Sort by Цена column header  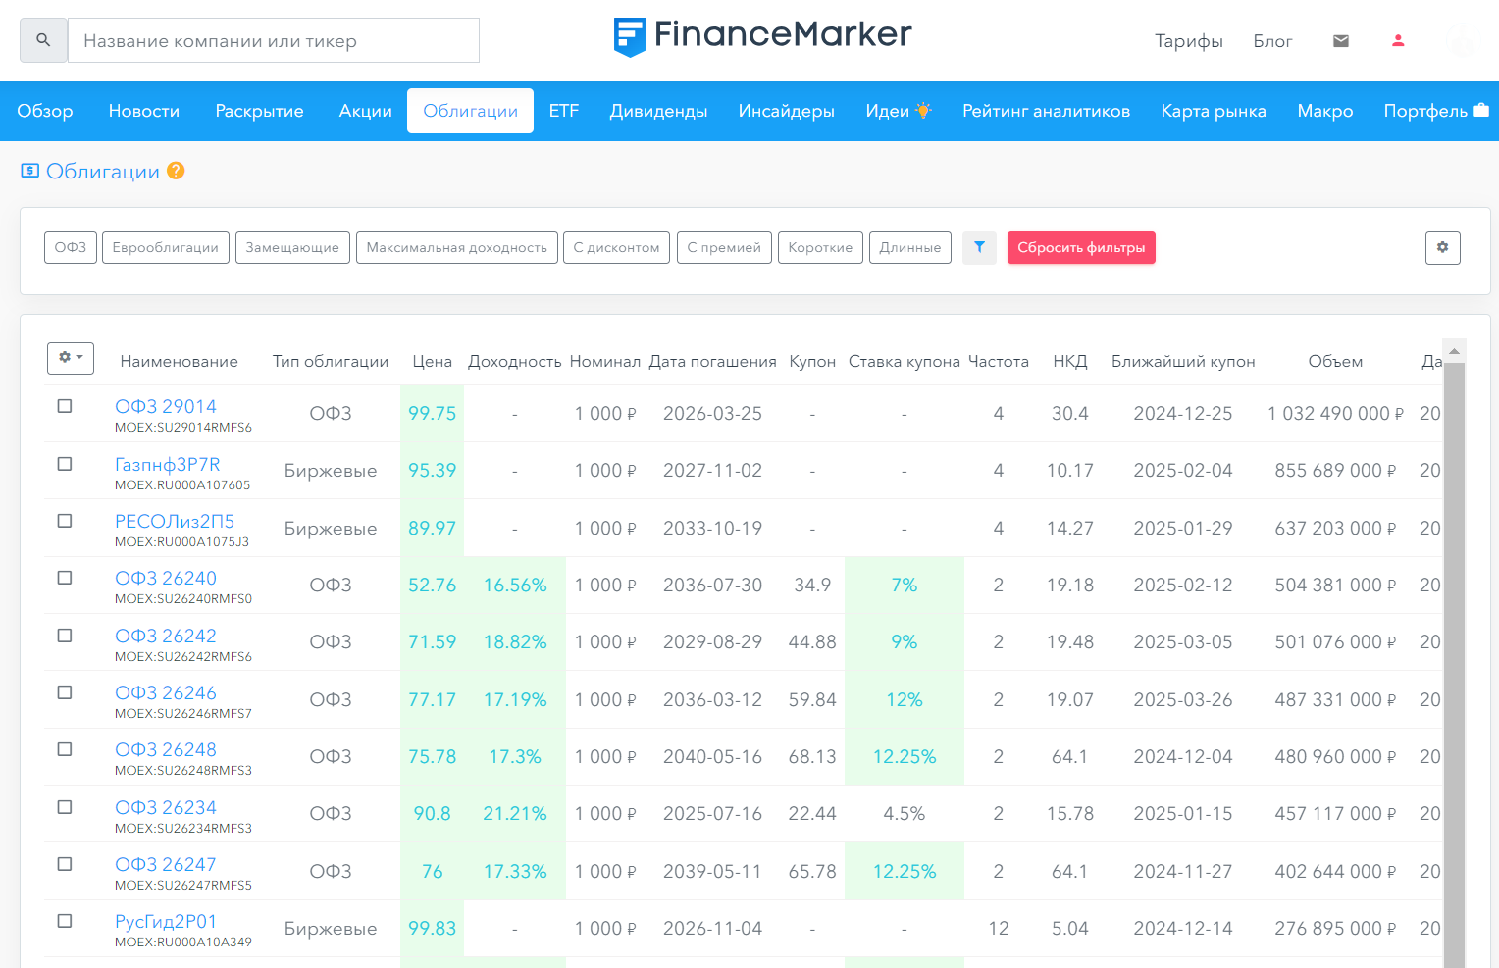click(x=432, y=361)
